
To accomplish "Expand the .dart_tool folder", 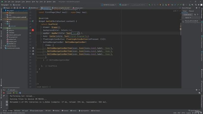I will [x=5, y=13].
